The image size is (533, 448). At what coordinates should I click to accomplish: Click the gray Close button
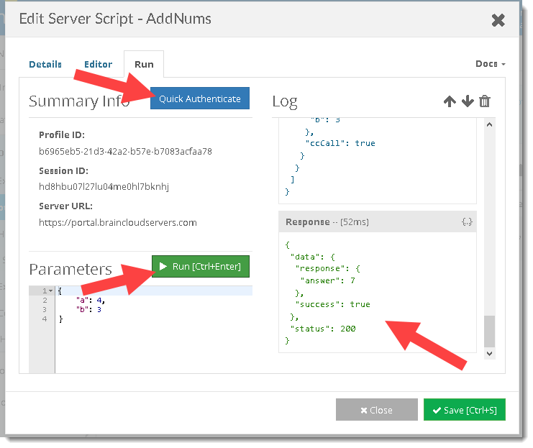click(x=376, y=410)
